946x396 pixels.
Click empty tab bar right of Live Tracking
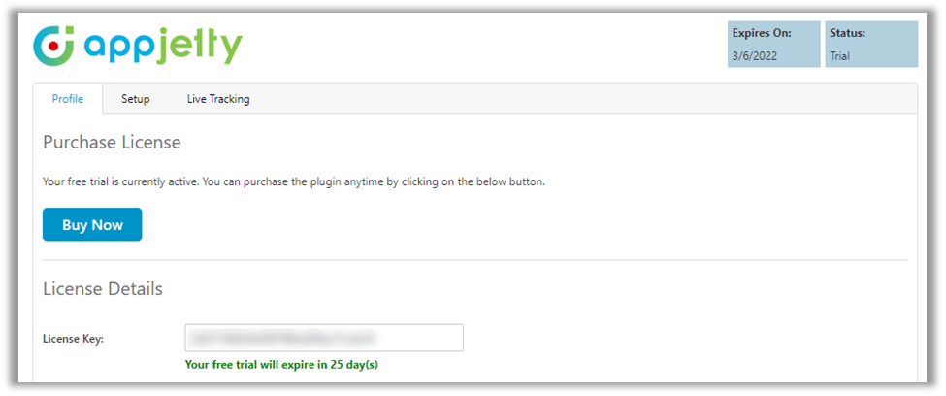point(582,99)
